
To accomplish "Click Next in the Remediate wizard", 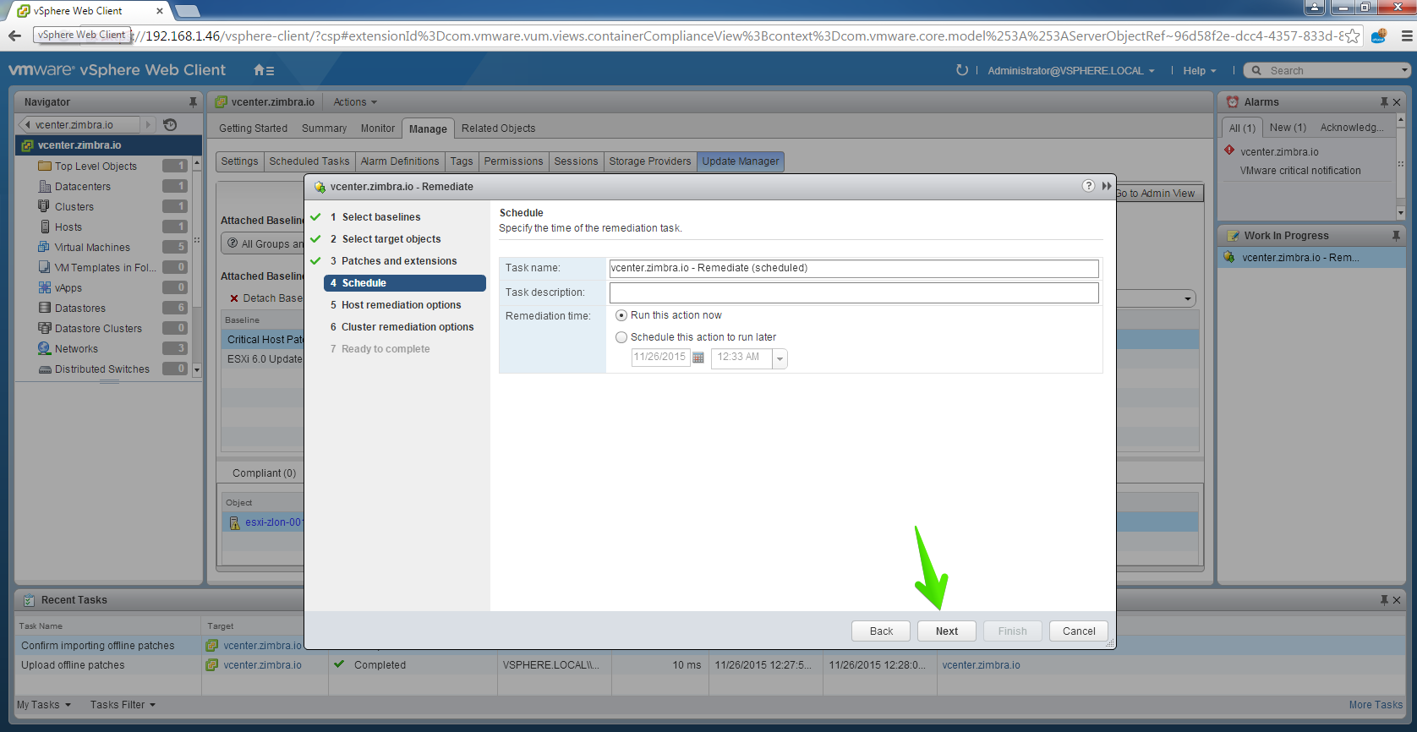I will pyautogui.click(x=947, y=631).
